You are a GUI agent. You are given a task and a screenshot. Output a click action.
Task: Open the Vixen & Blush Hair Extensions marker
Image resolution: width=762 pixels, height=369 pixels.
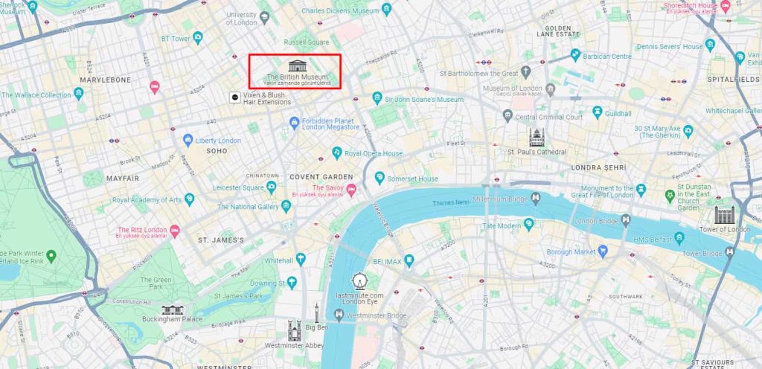tap(235, 97)
